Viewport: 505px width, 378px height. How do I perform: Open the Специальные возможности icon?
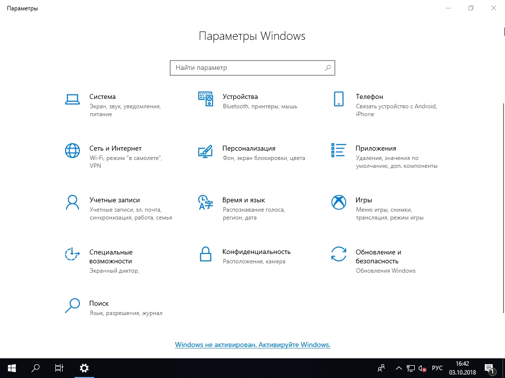[x=72, y=254]
